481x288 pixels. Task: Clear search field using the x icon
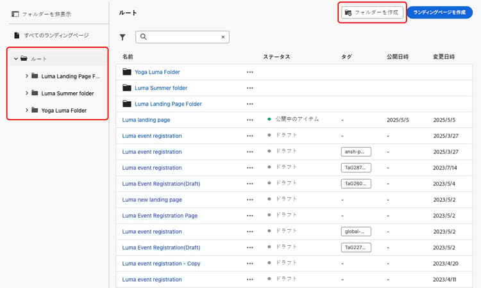(x=223, y=37)
